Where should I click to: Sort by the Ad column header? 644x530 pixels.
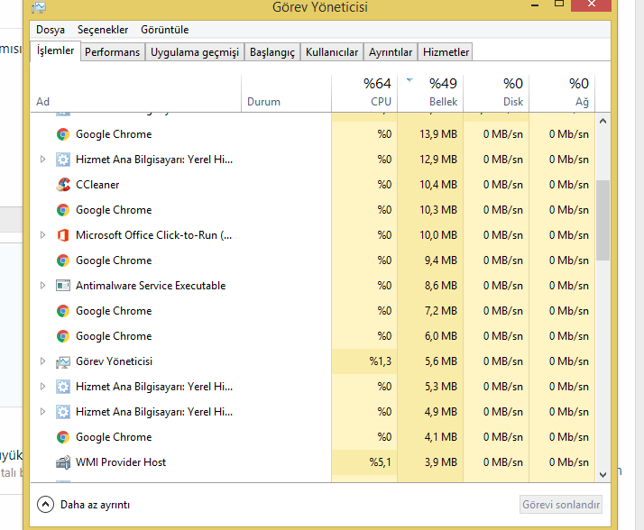[135, 94]
